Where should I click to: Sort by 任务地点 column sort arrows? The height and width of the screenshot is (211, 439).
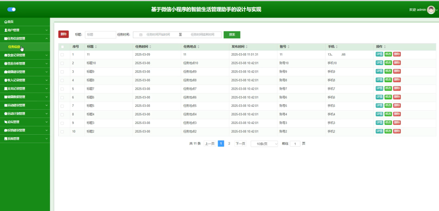click(198, 47)
